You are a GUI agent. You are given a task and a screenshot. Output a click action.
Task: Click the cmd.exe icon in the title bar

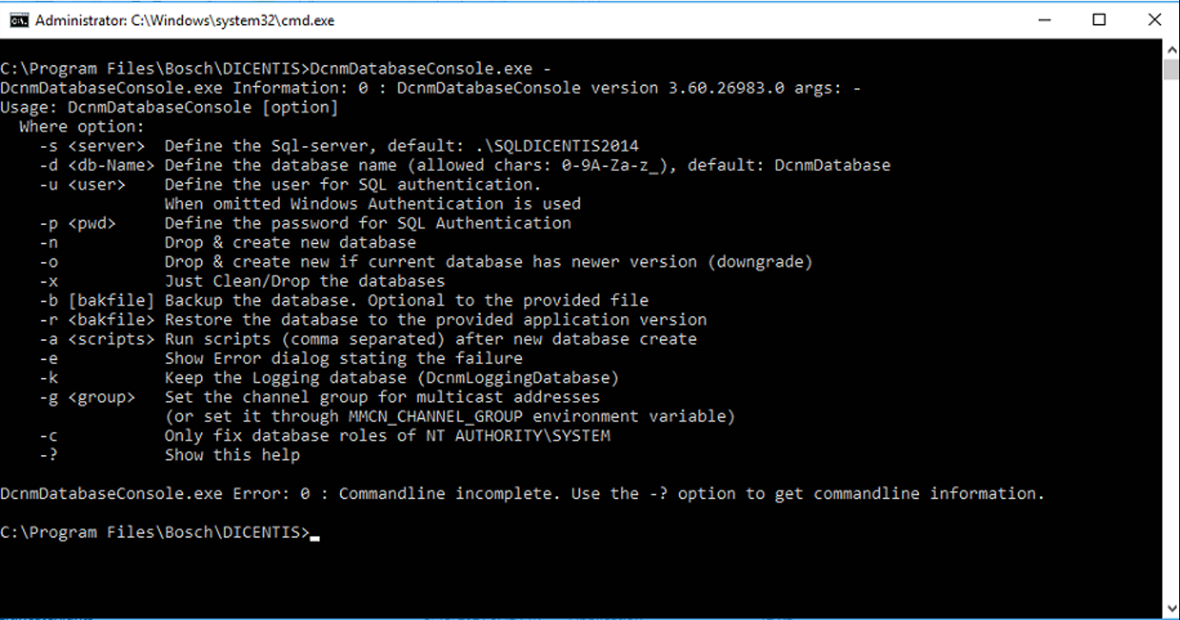coord(18,20)
